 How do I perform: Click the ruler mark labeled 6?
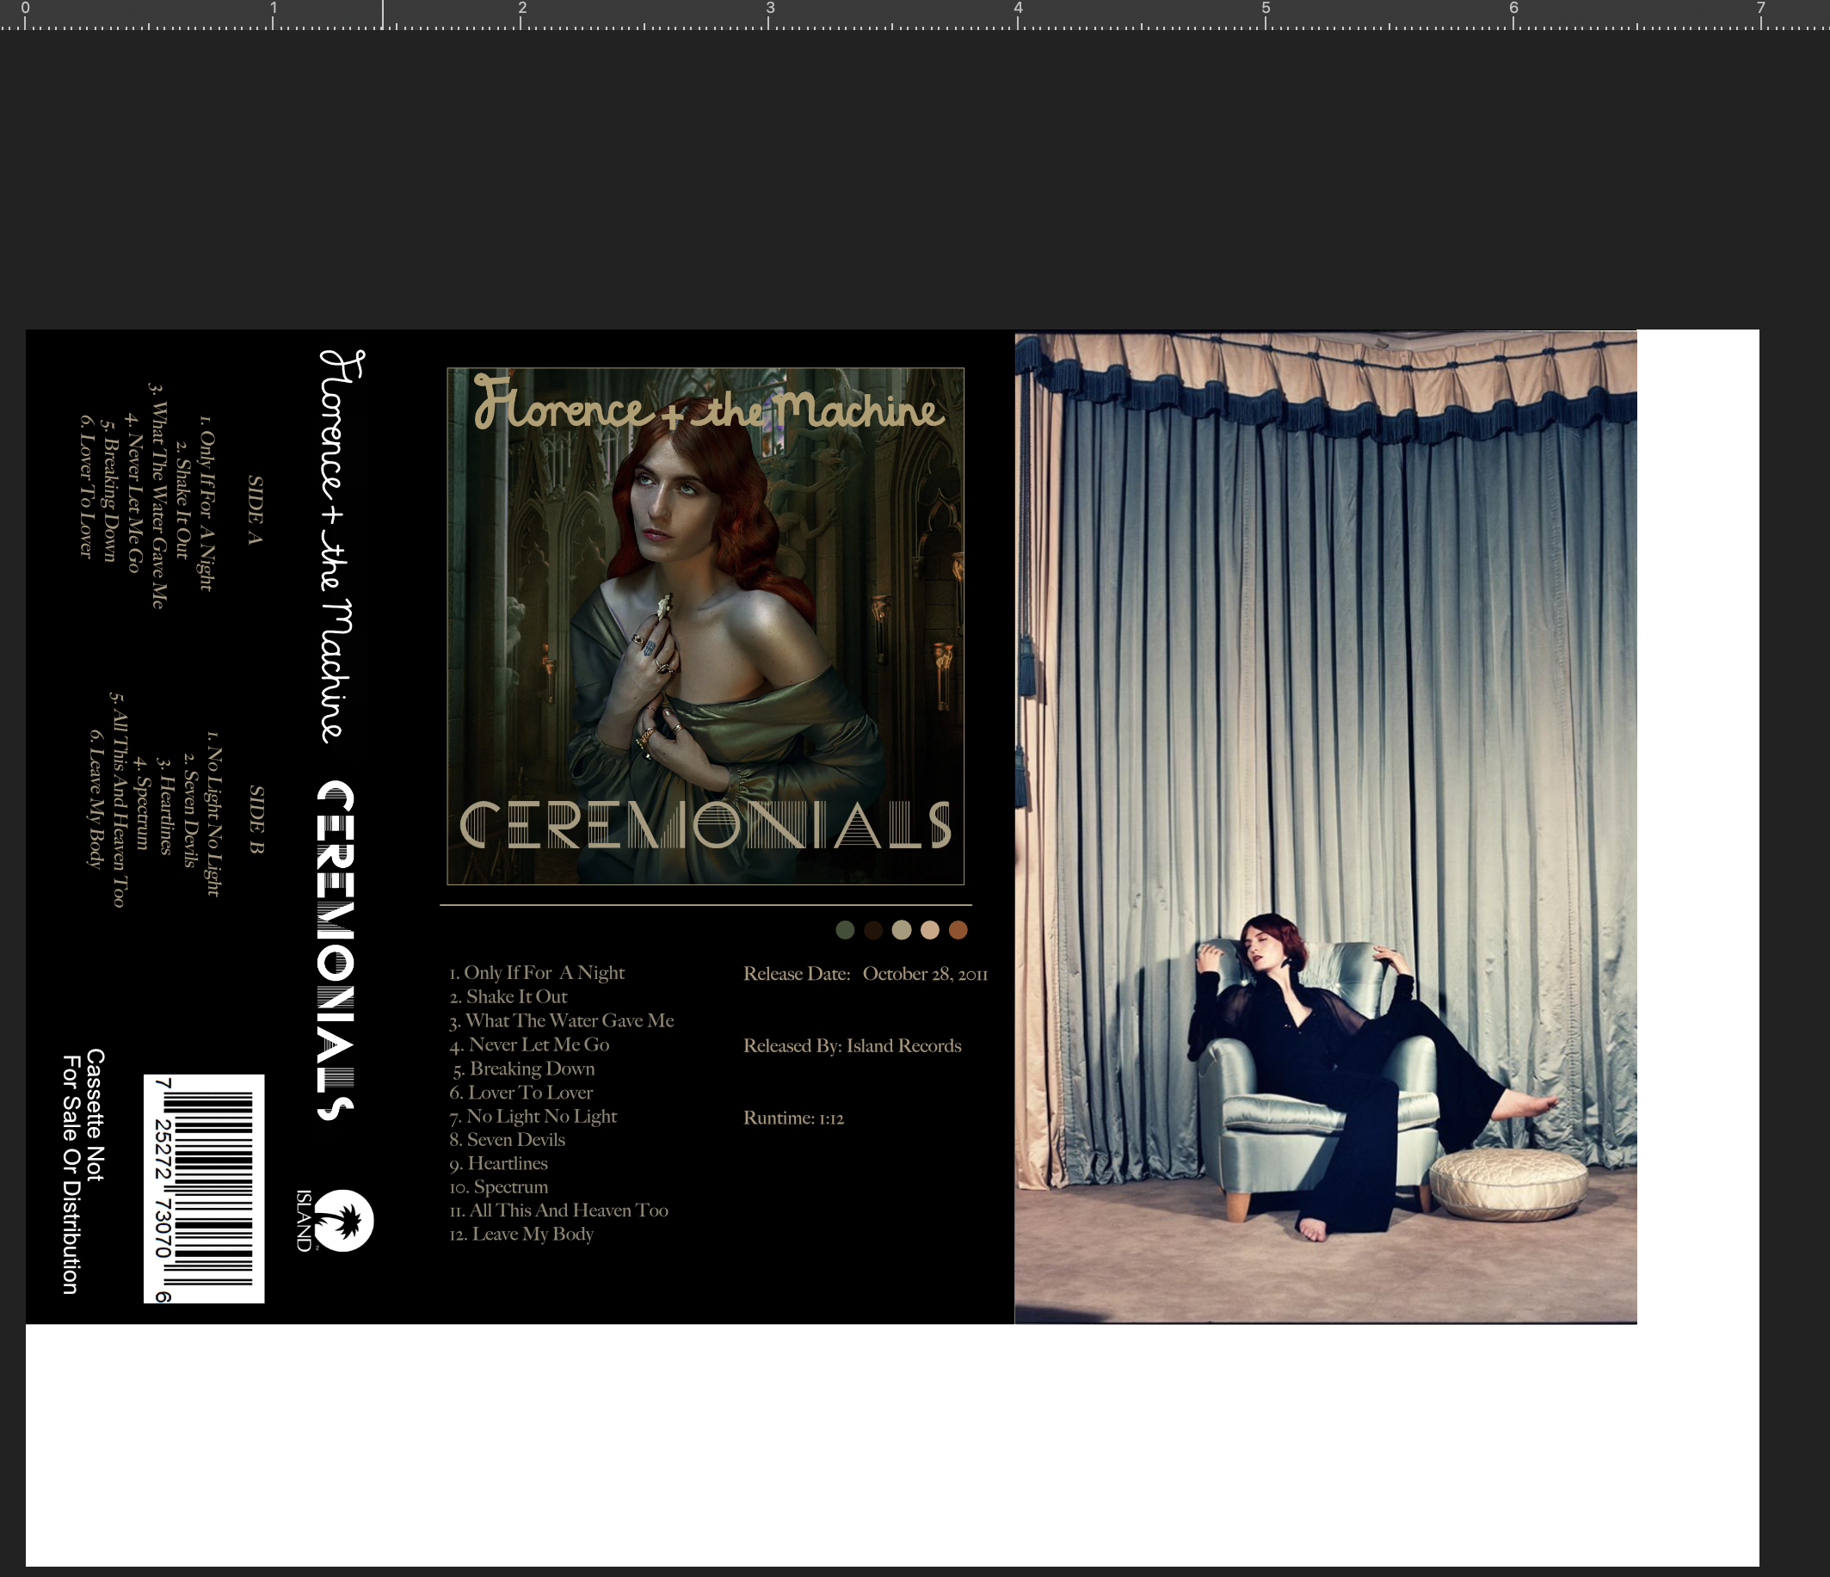coord(1513,8)
